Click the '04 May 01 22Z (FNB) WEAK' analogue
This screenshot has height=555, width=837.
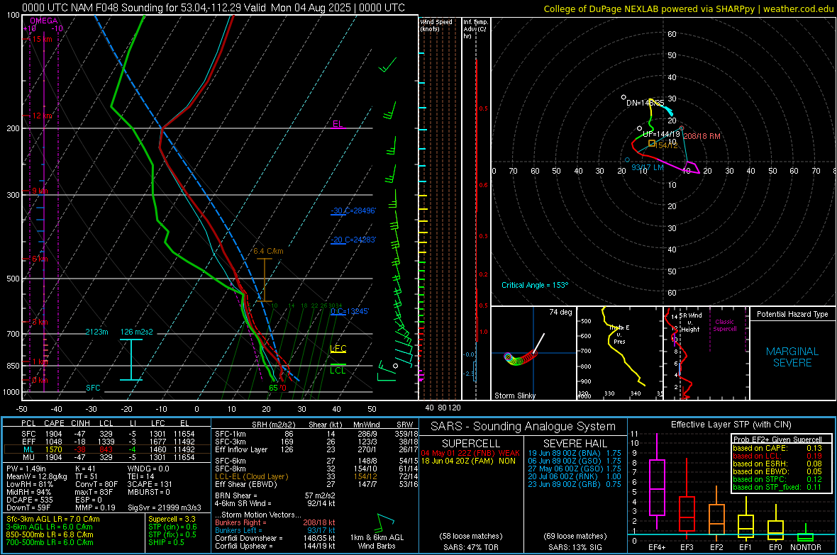(x=470, y=453)
